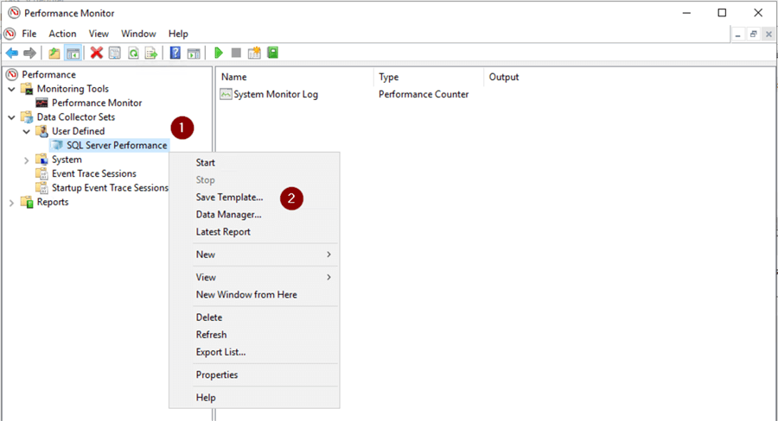Open the New submenu in context menu
The height and width of the screenshot is (421, 778).
pyautogui.click(x=265, y=254)
